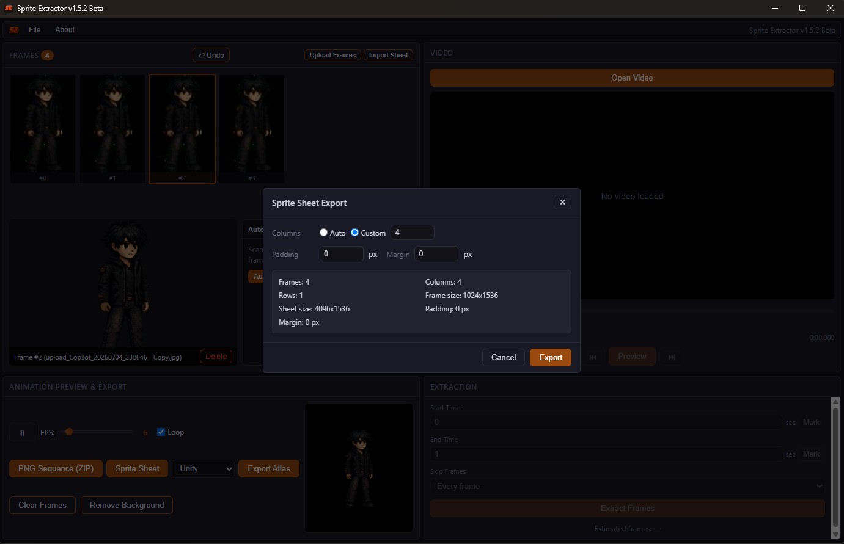Select the Auto columns radio button
Viewport: 844px width, 544px height.
click(323, 233)
